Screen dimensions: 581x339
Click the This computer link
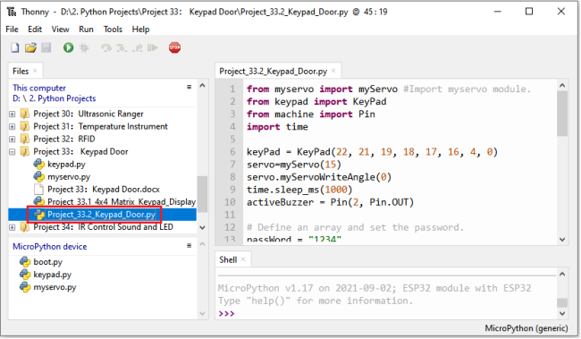(x=39, y=88)
